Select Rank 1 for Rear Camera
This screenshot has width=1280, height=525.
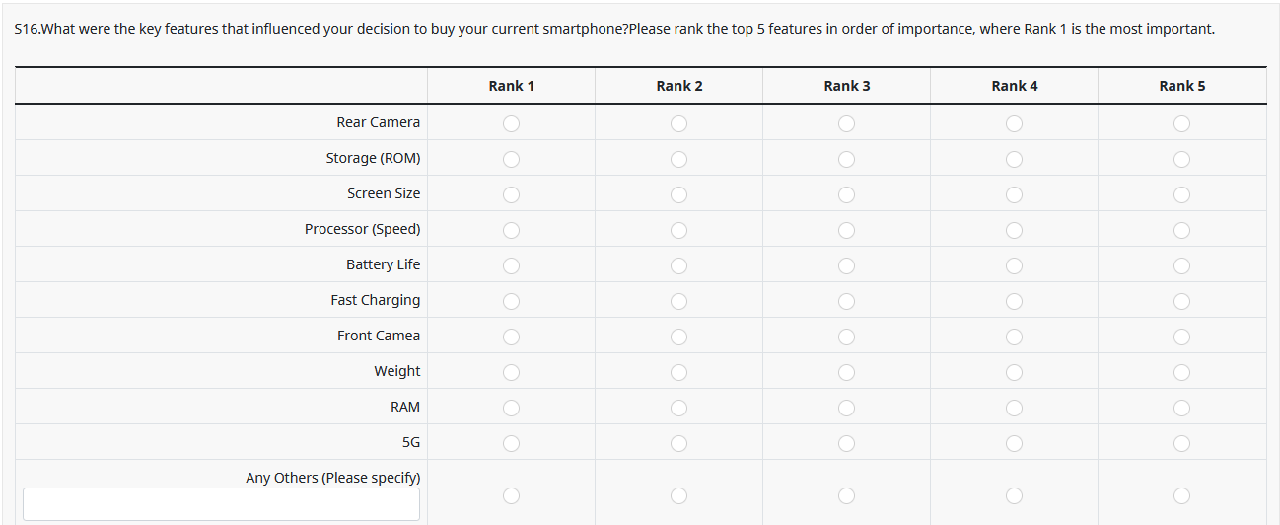[511, 123]
